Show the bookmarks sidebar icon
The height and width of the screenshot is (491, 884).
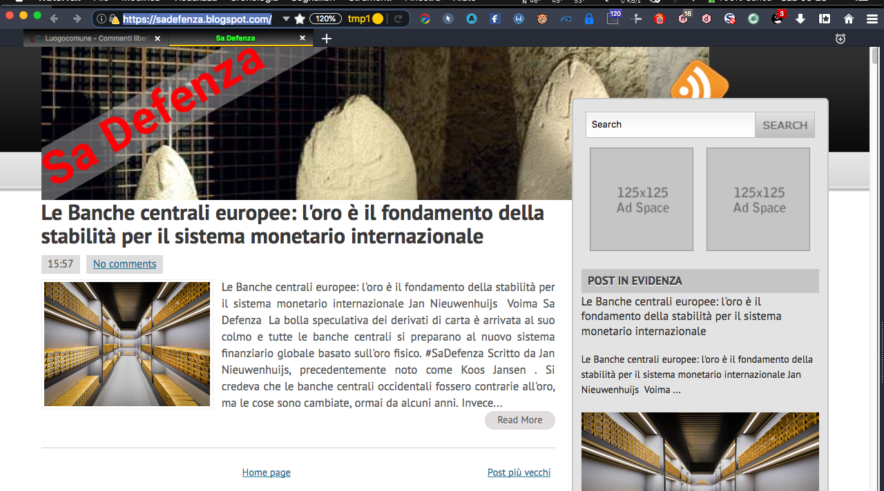click(825, 19)
